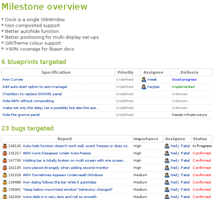Image resolution: width=213 pixels, height=199 pixels.
Task: Click the person icon beside meek
Action: click(144, 79)
